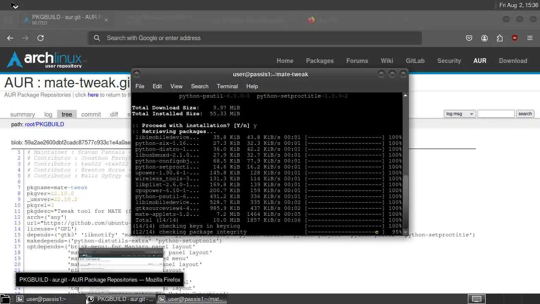The image size is (540, 304).
Task: Expand the log msg search dropdown
Action: (x=460, y=114)
